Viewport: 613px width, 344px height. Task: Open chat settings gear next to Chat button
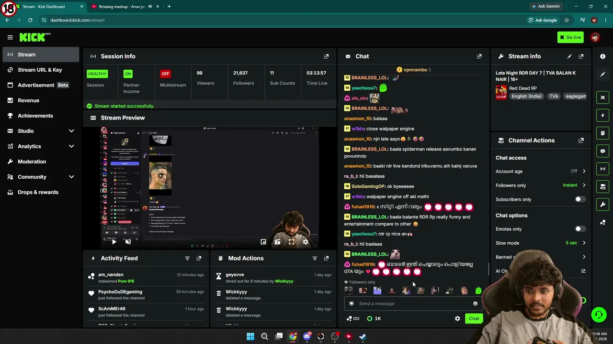(457, 319)
